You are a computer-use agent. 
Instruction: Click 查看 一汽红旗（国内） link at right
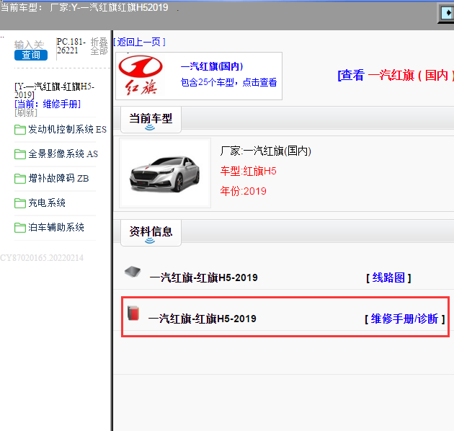(396, 75)
